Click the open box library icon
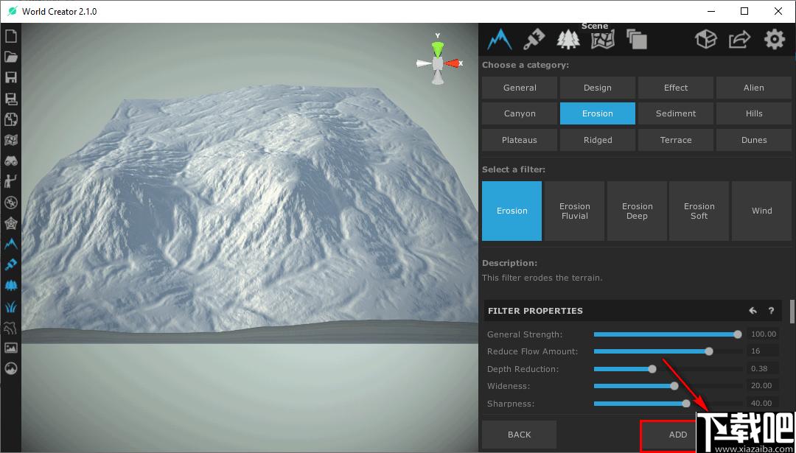 pos(705,40)
